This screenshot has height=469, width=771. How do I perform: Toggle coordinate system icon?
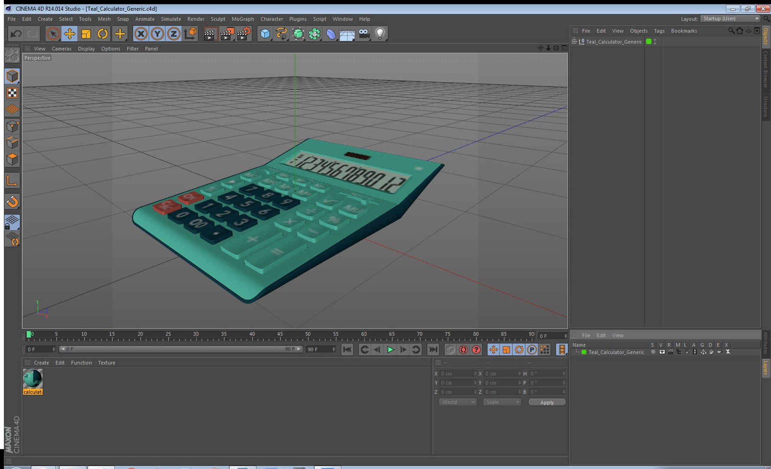[x=190, y=34]
